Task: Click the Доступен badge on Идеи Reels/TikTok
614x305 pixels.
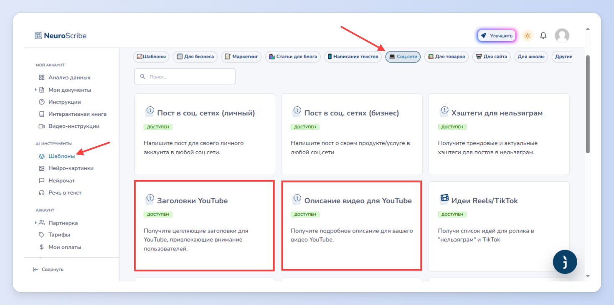Action: 452,215
